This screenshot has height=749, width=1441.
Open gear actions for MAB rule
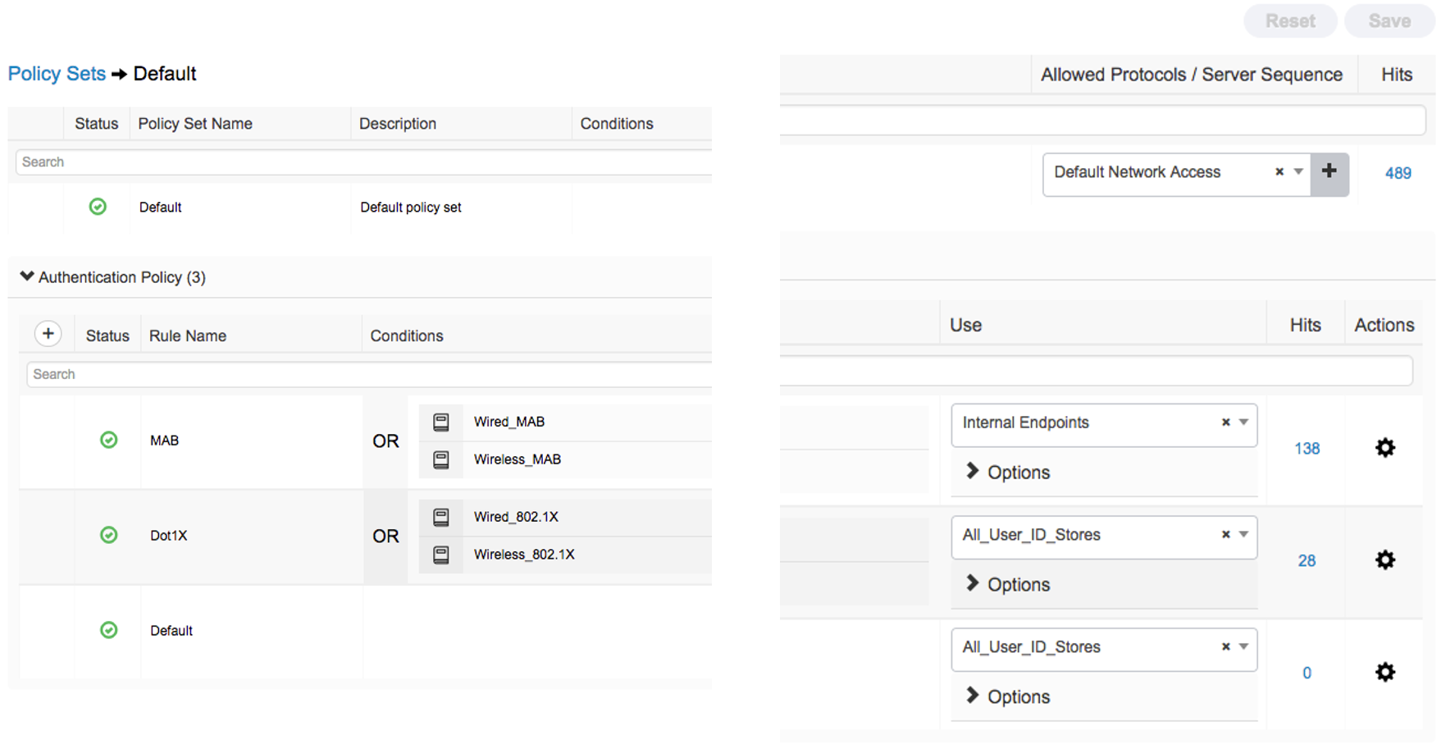point(1385,448)
